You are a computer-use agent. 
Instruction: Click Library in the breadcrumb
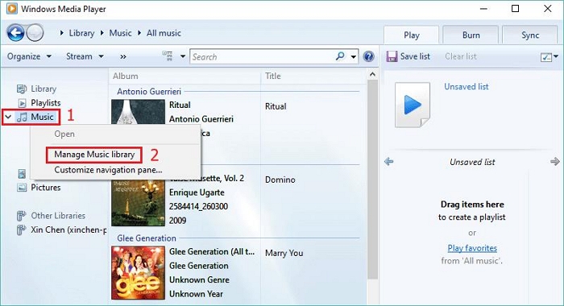[x=81, y=33]
